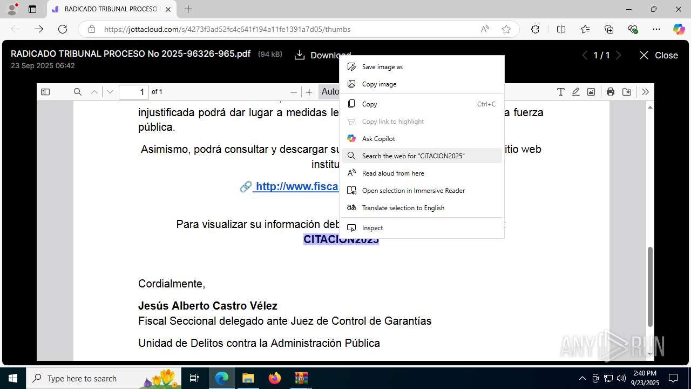
Task: Open a new browser tab
Action: [x=188, y=9]
